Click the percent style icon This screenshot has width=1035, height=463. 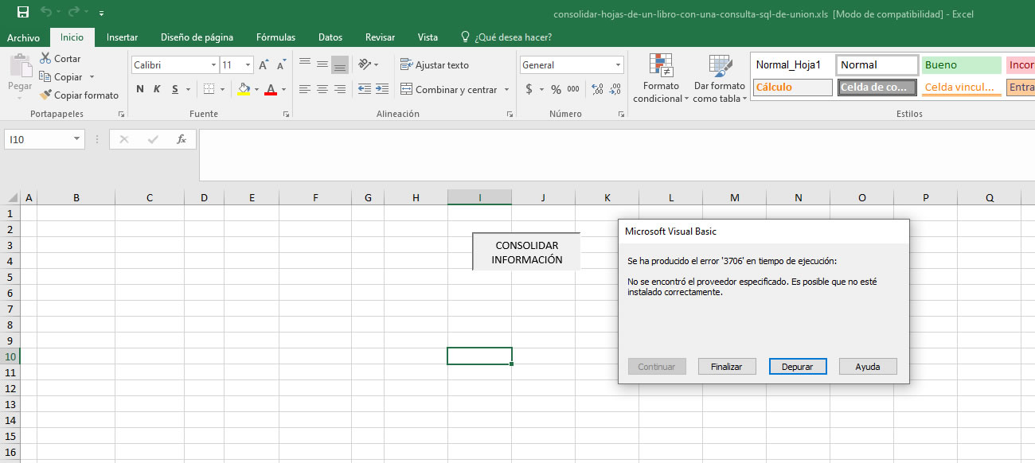pyautogui.click(x=556, y=90)
